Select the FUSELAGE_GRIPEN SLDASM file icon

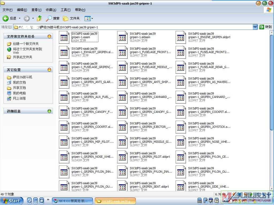click(64, 67)
